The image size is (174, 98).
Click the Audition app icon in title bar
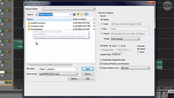click(x=26, y=3)
